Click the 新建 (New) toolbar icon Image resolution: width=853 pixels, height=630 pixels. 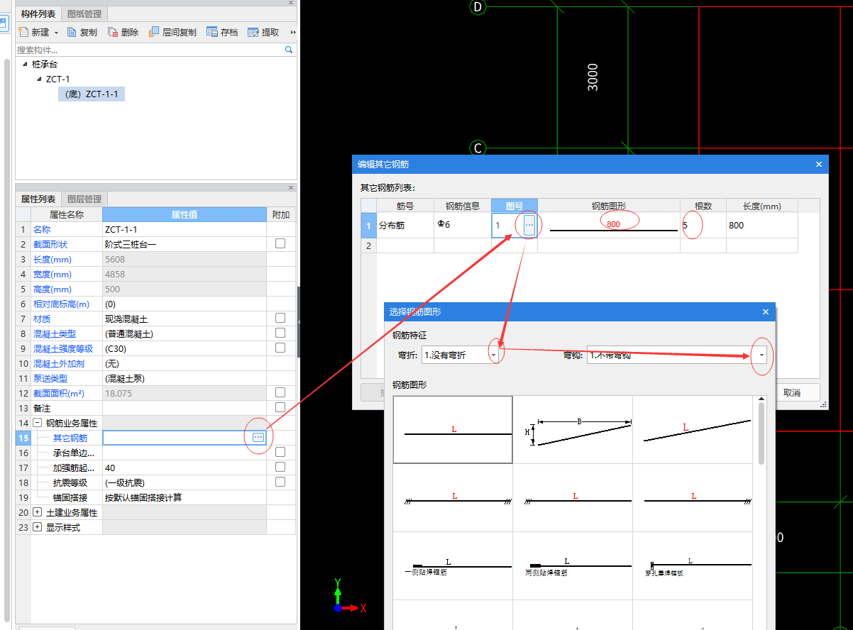coord(23,32)
